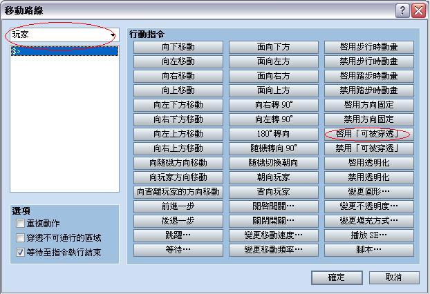Add the 180° 轉向 command
Screen dimensions: 430x294
pyautogui.click(x=274, y=134)
